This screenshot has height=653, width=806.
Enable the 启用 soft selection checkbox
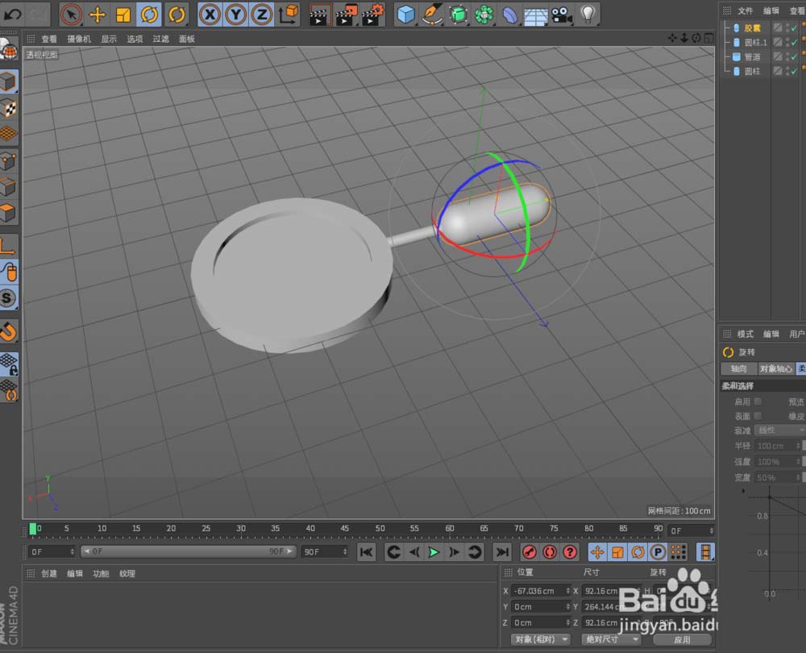click(758, 401)
